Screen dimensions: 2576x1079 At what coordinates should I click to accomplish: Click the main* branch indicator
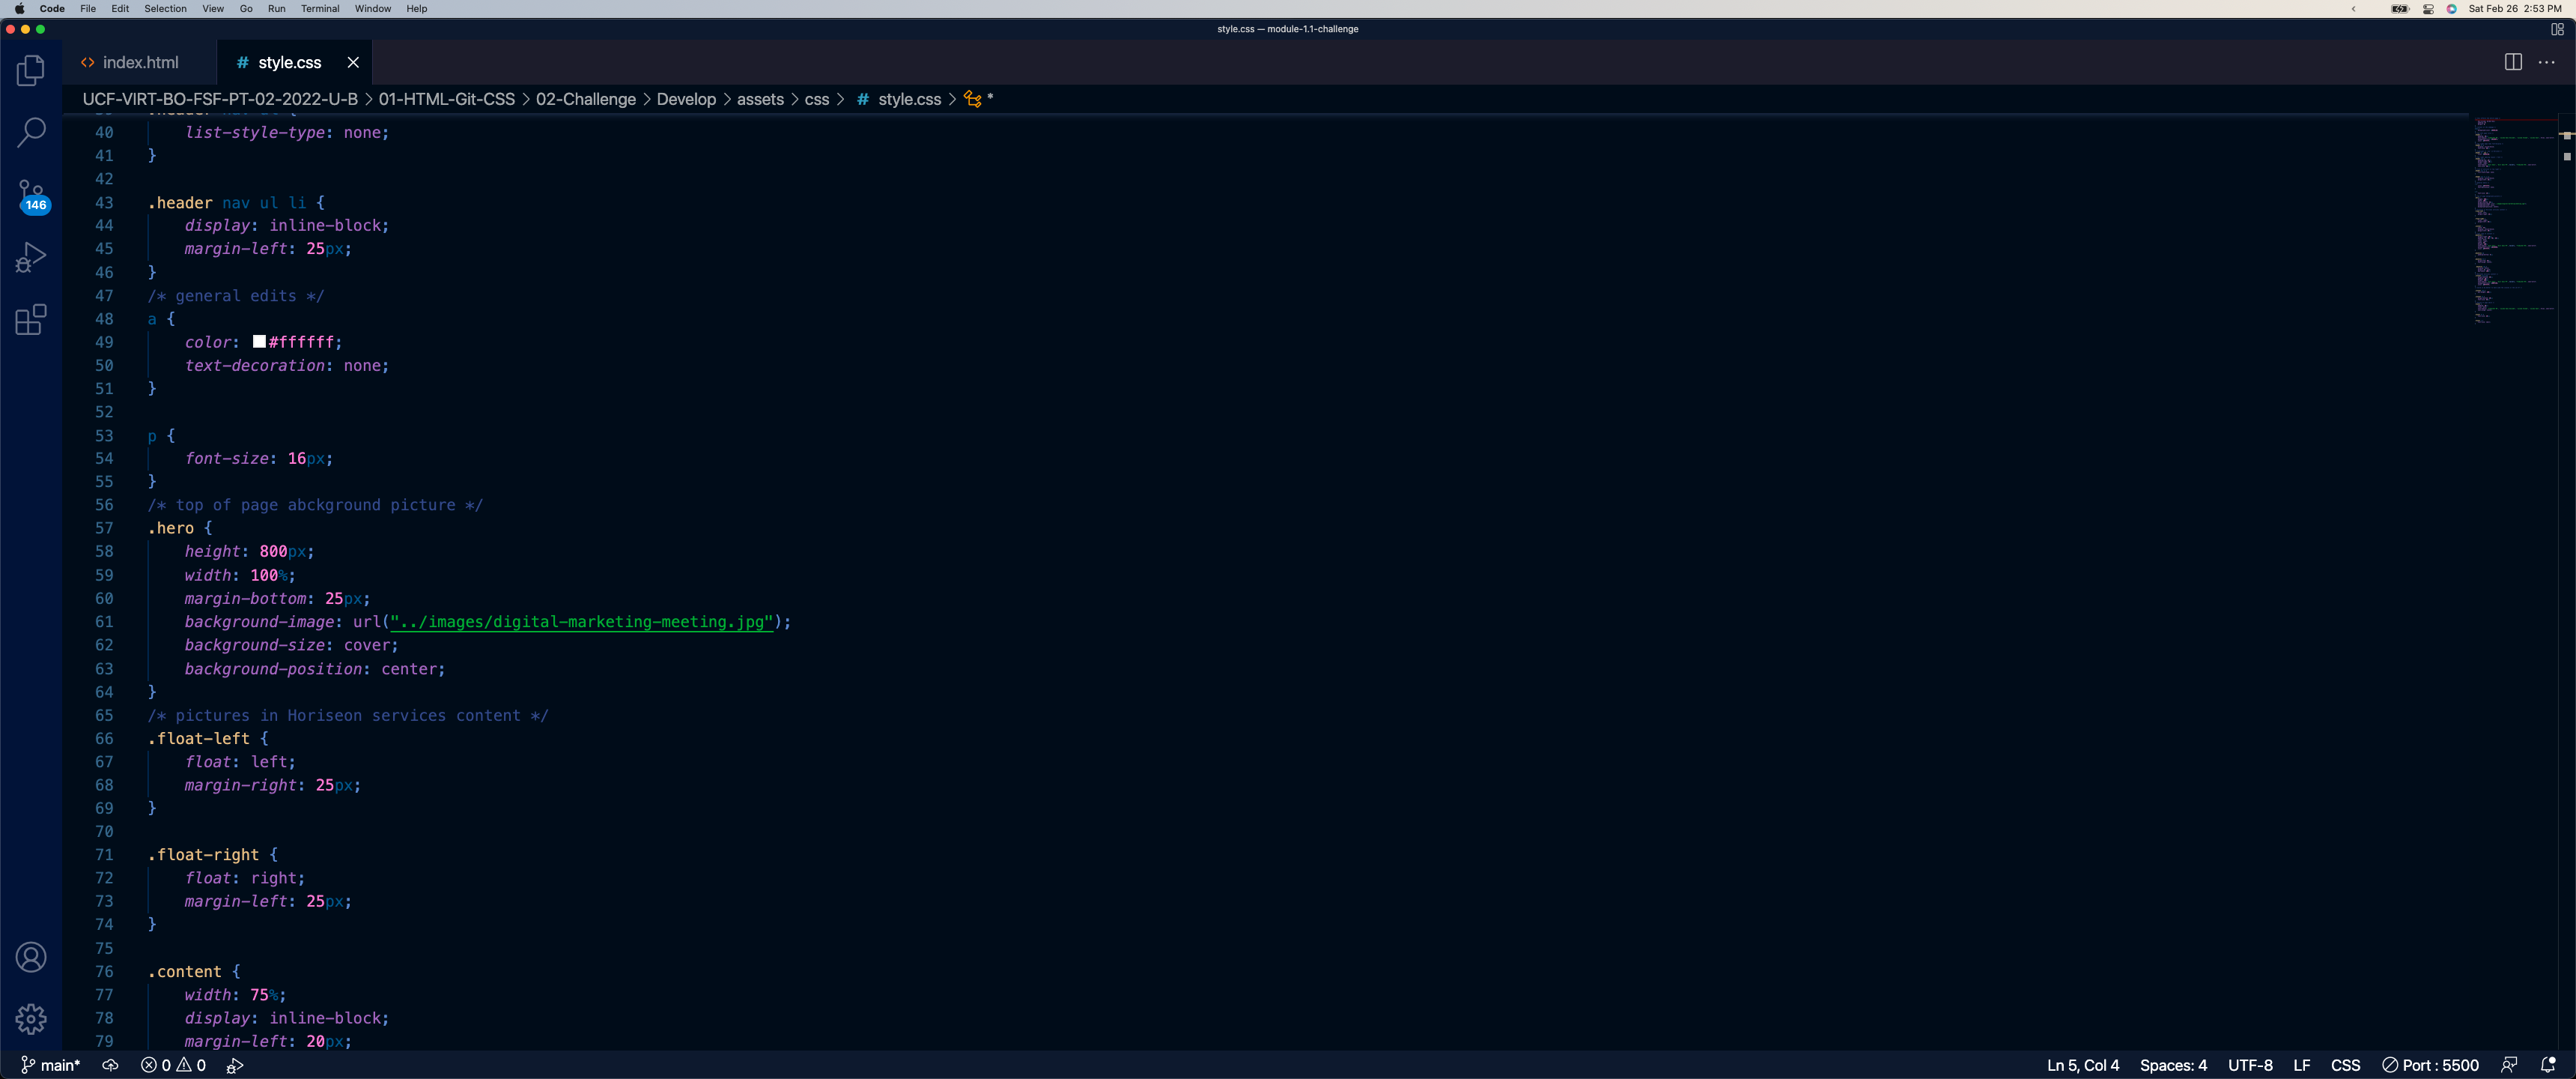tap(50, 1065)
